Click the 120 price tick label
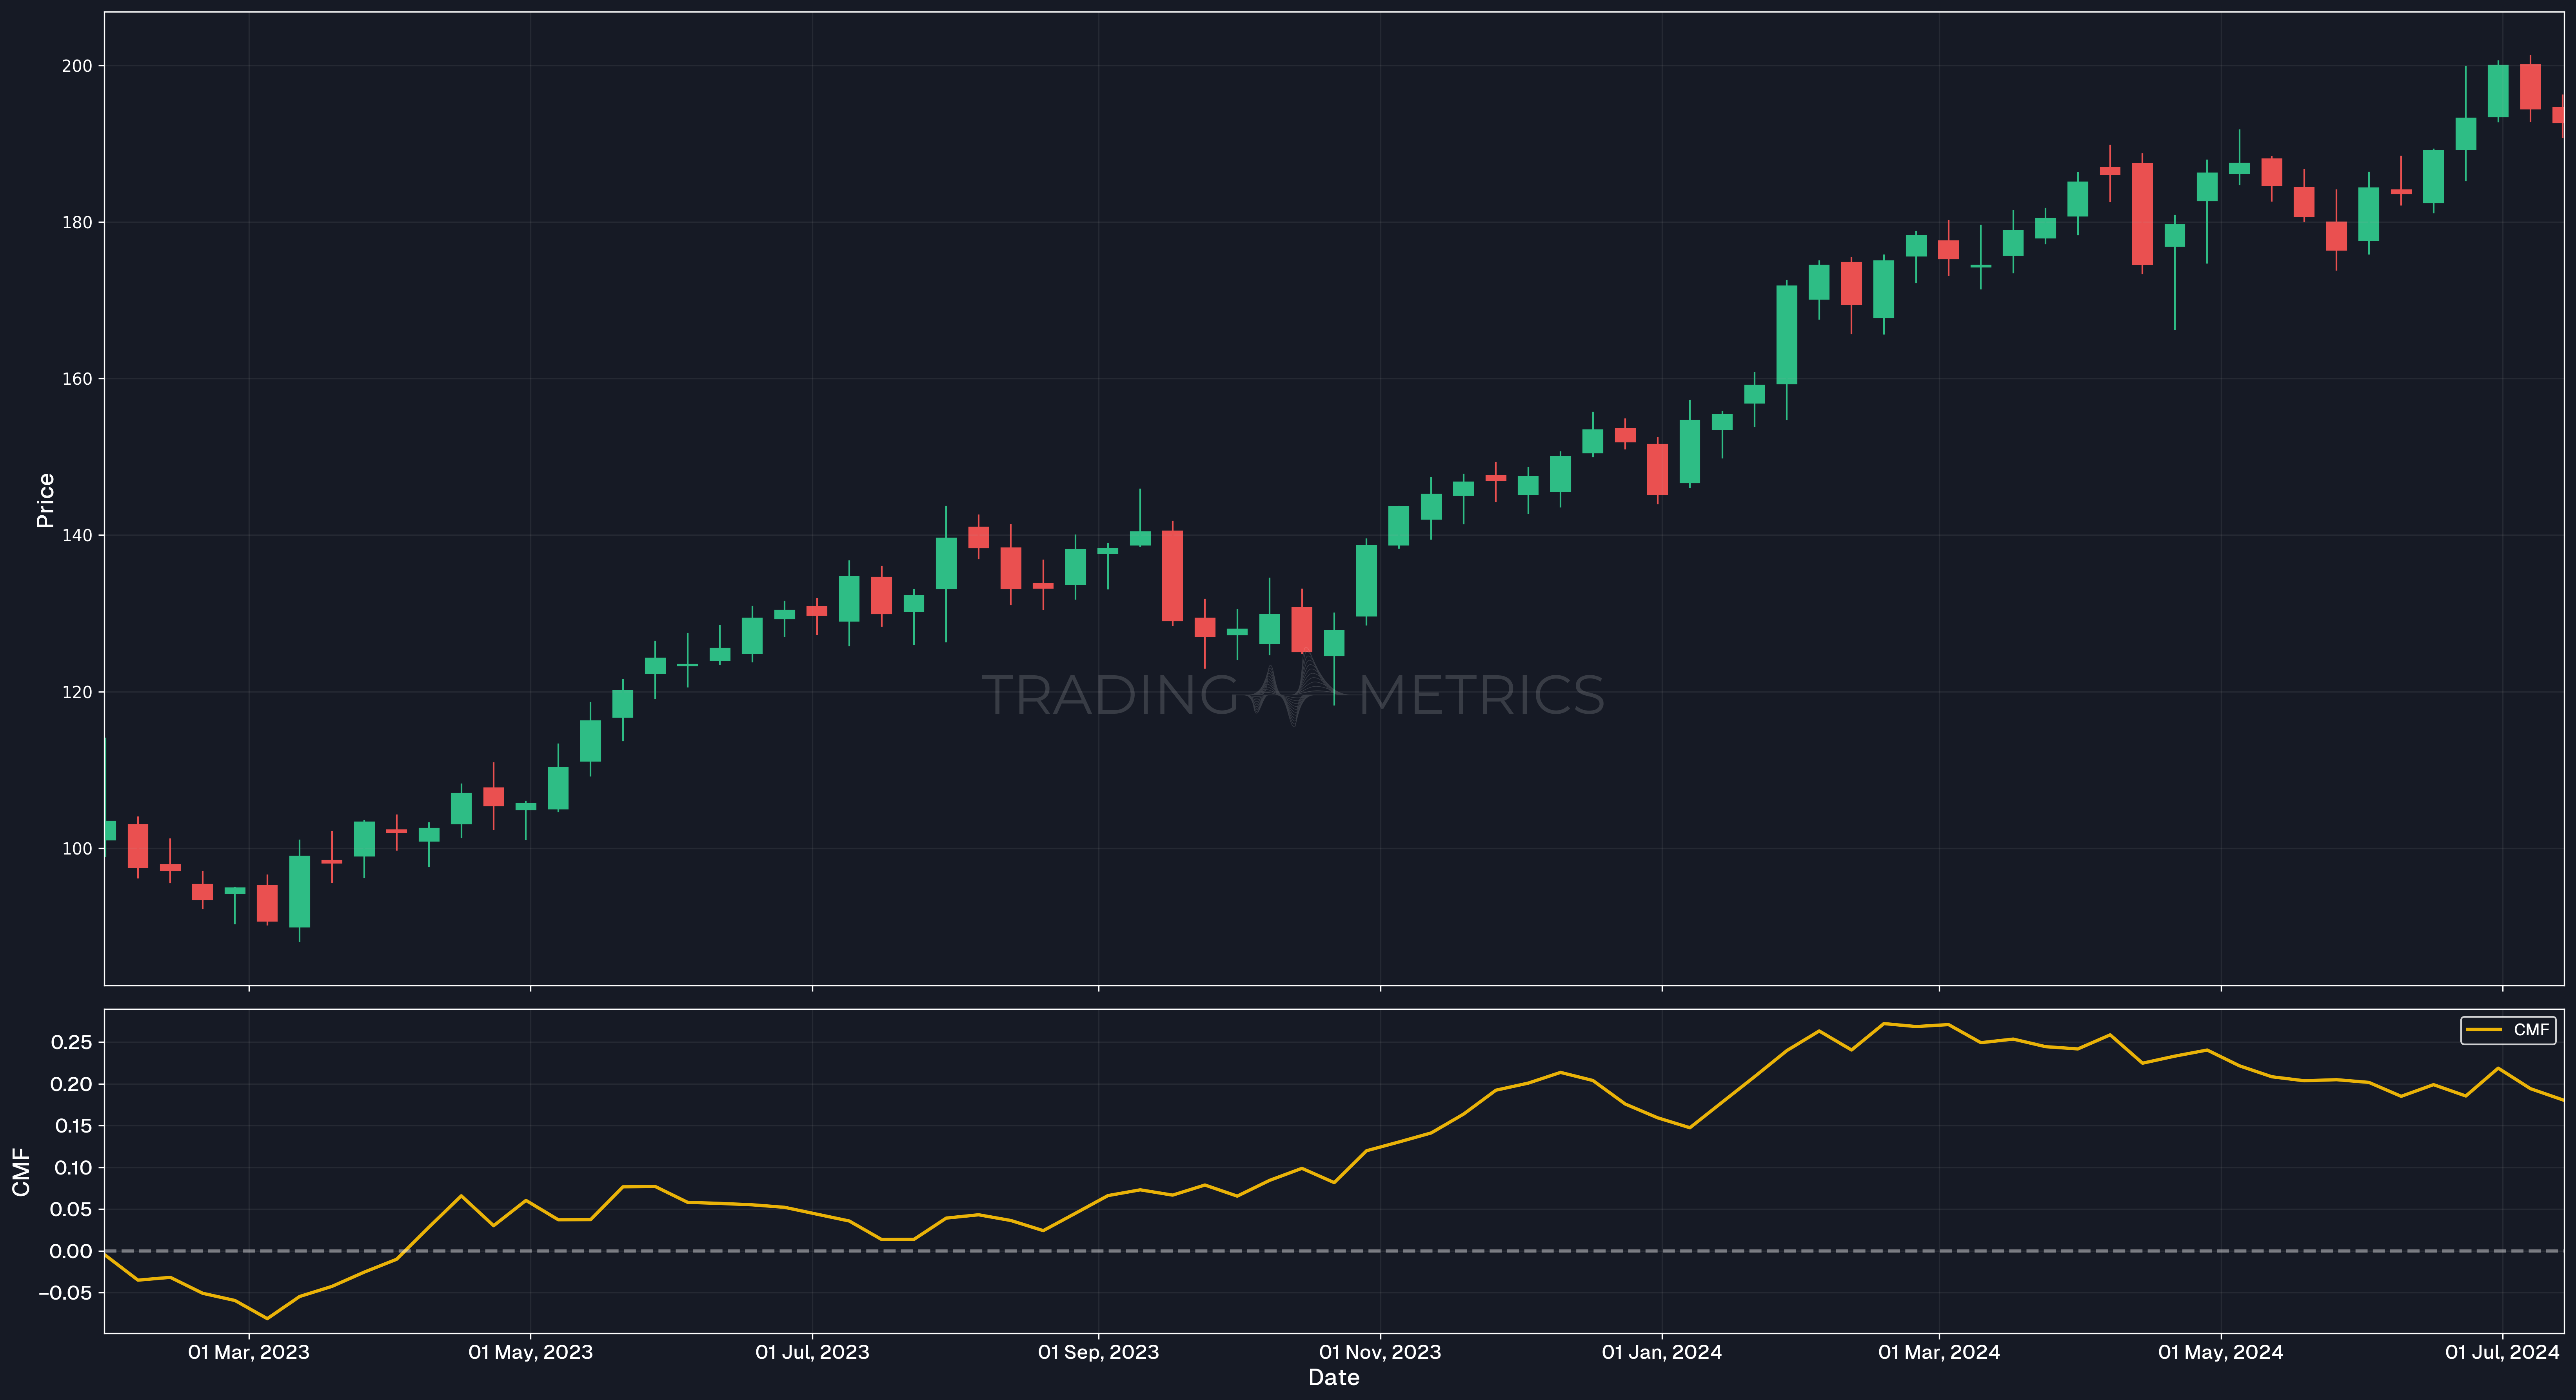The width and height of the screenshot is (2576, 1400). (x=77, y=692)
